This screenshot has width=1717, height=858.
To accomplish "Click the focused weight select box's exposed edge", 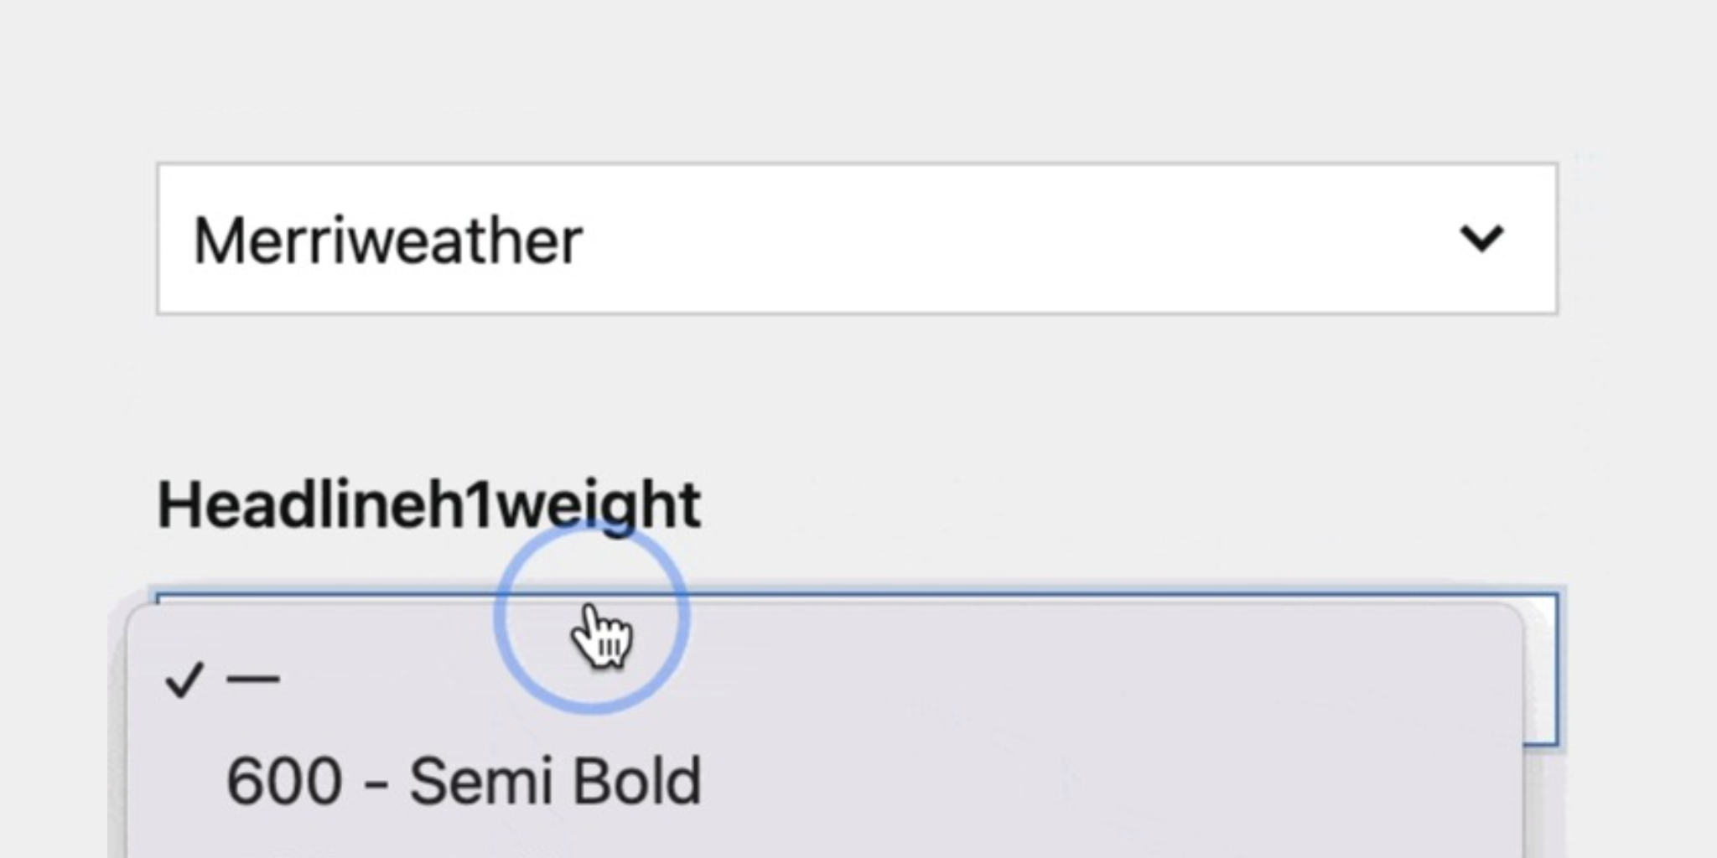I will point(1541,670).
